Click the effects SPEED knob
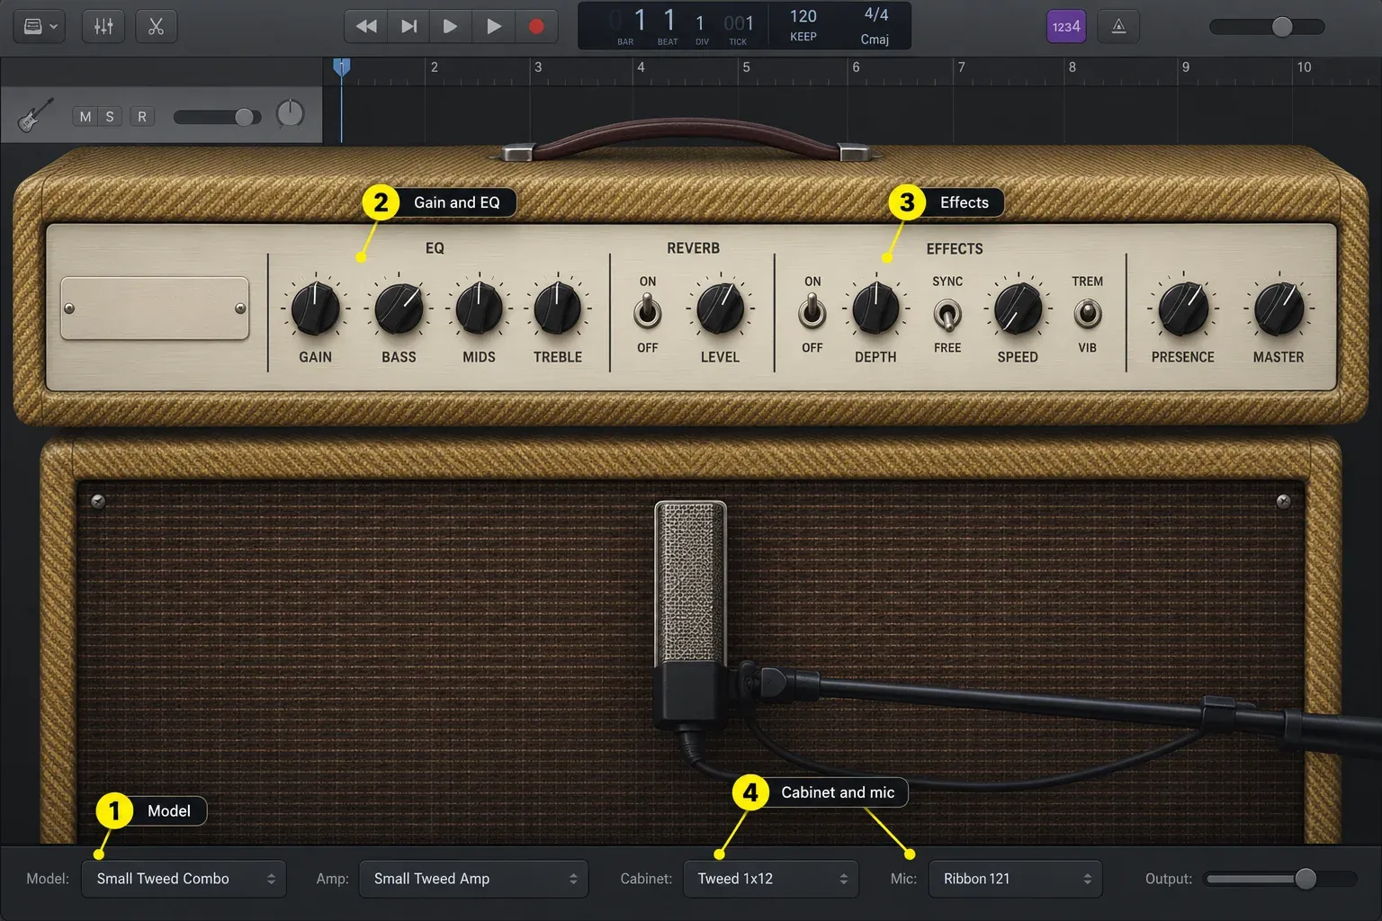The width and height of the screenshot is (1382, 921). [1018, 308]
